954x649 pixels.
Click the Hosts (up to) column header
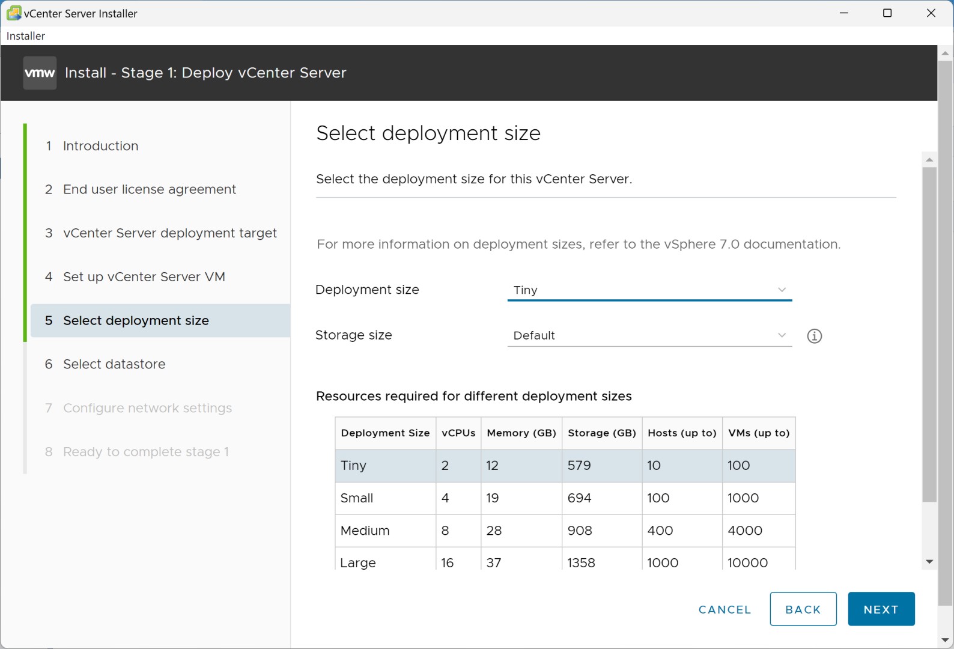pyautogui.click(x=682, y=433)
